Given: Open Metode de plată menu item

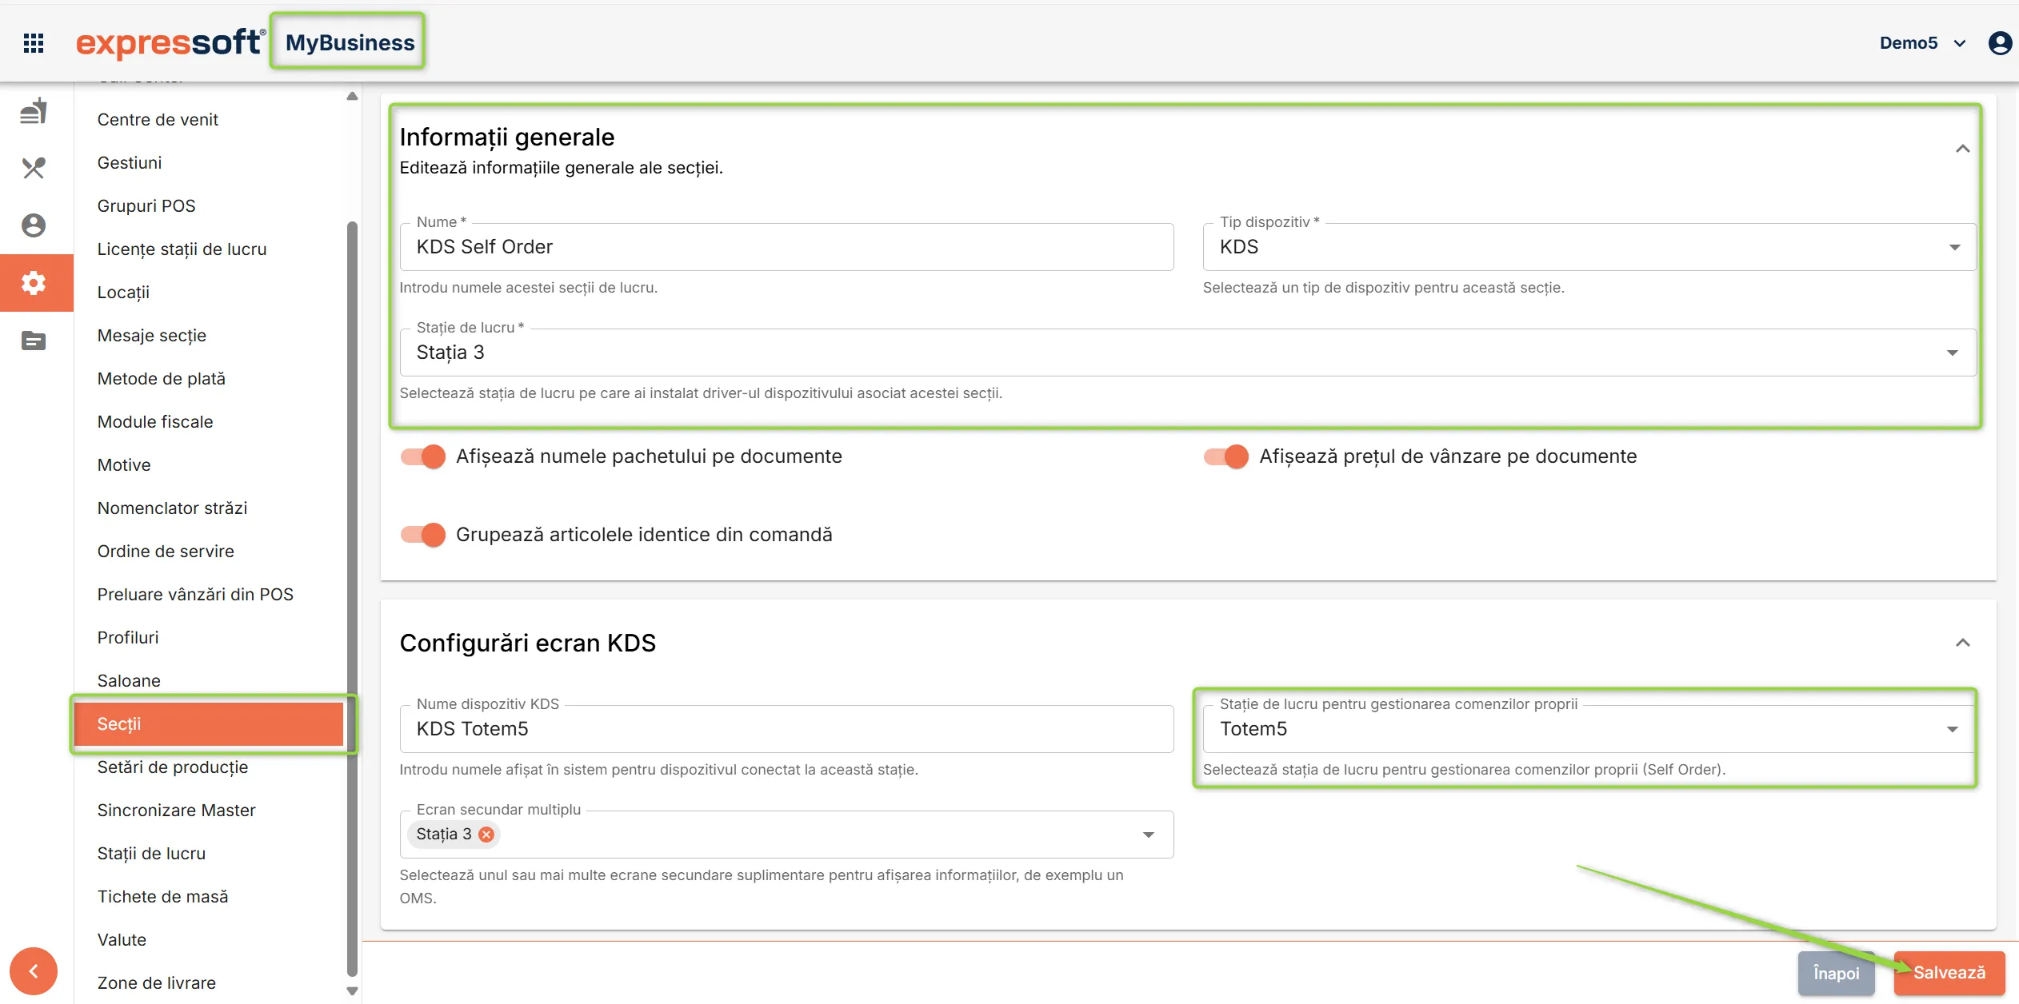Looking at the screenshot, I should (162, 379).
